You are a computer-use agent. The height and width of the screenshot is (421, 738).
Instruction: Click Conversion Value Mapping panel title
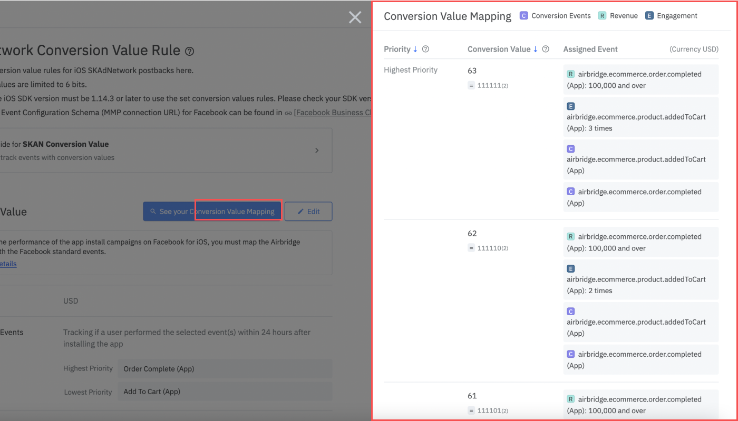(448, 16)
